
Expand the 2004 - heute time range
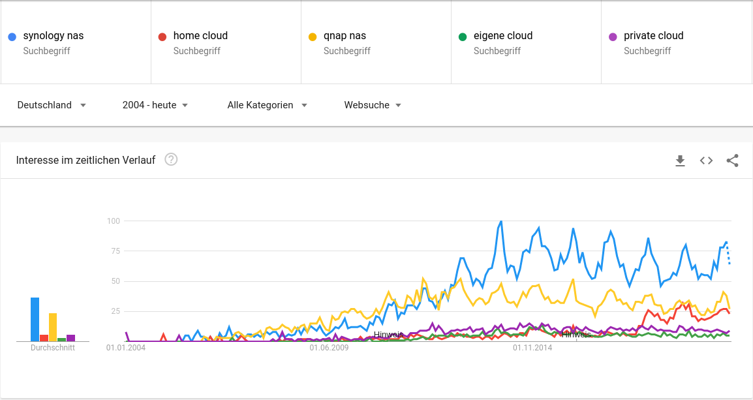tap(155, 105)
